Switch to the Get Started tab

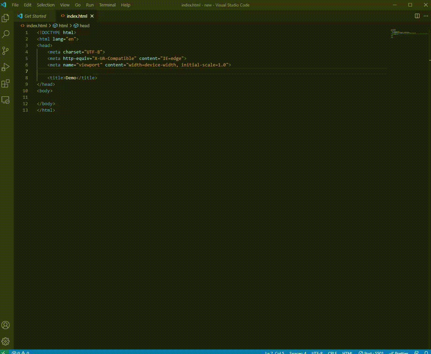coord(35,16)
